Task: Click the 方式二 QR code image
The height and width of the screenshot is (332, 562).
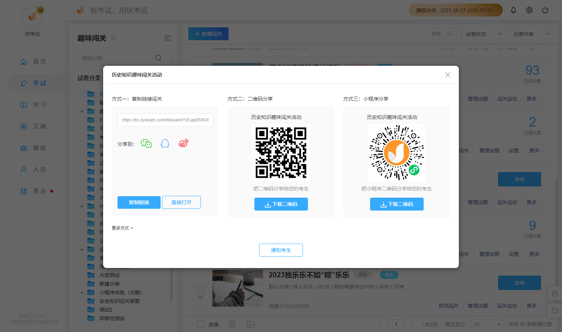Action: (281, 153)
